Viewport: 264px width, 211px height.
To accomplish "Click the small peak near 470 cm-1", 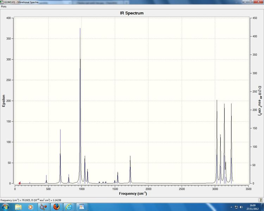I will 46,179.
